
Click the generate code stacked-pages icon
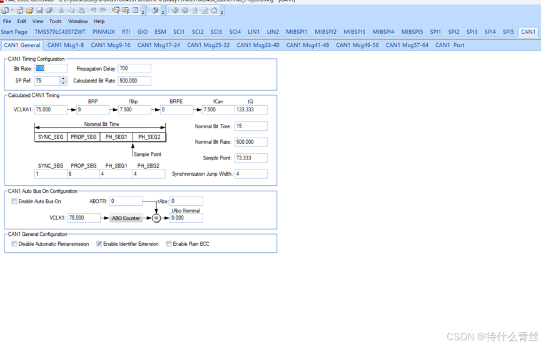coord(155,11)
